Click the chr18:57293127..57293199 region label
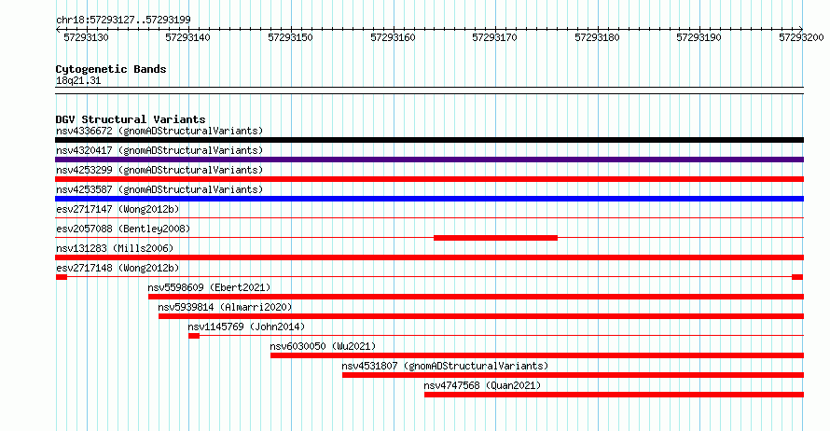830x431 pixels. (x=123, y=20)
